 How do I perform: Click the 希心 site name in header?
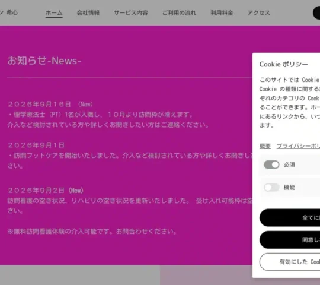12,12
